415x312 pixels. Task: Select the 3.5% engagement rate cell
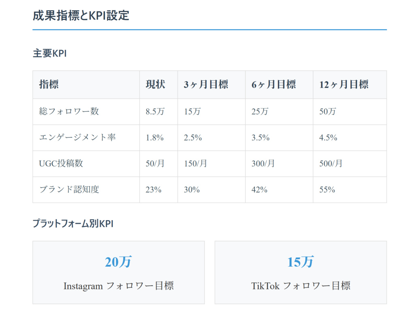260,137
